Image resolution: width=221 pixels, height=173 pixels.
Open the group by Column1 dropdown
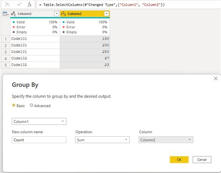pyautogui.click(x=39, y=121)
